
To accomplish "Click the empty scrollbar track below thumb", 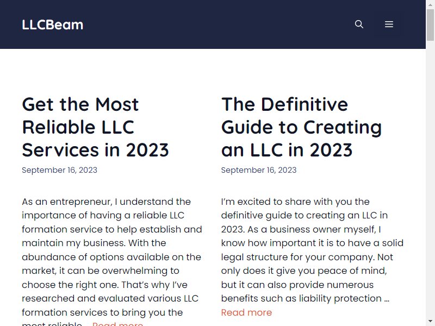I will coord(430,180).
